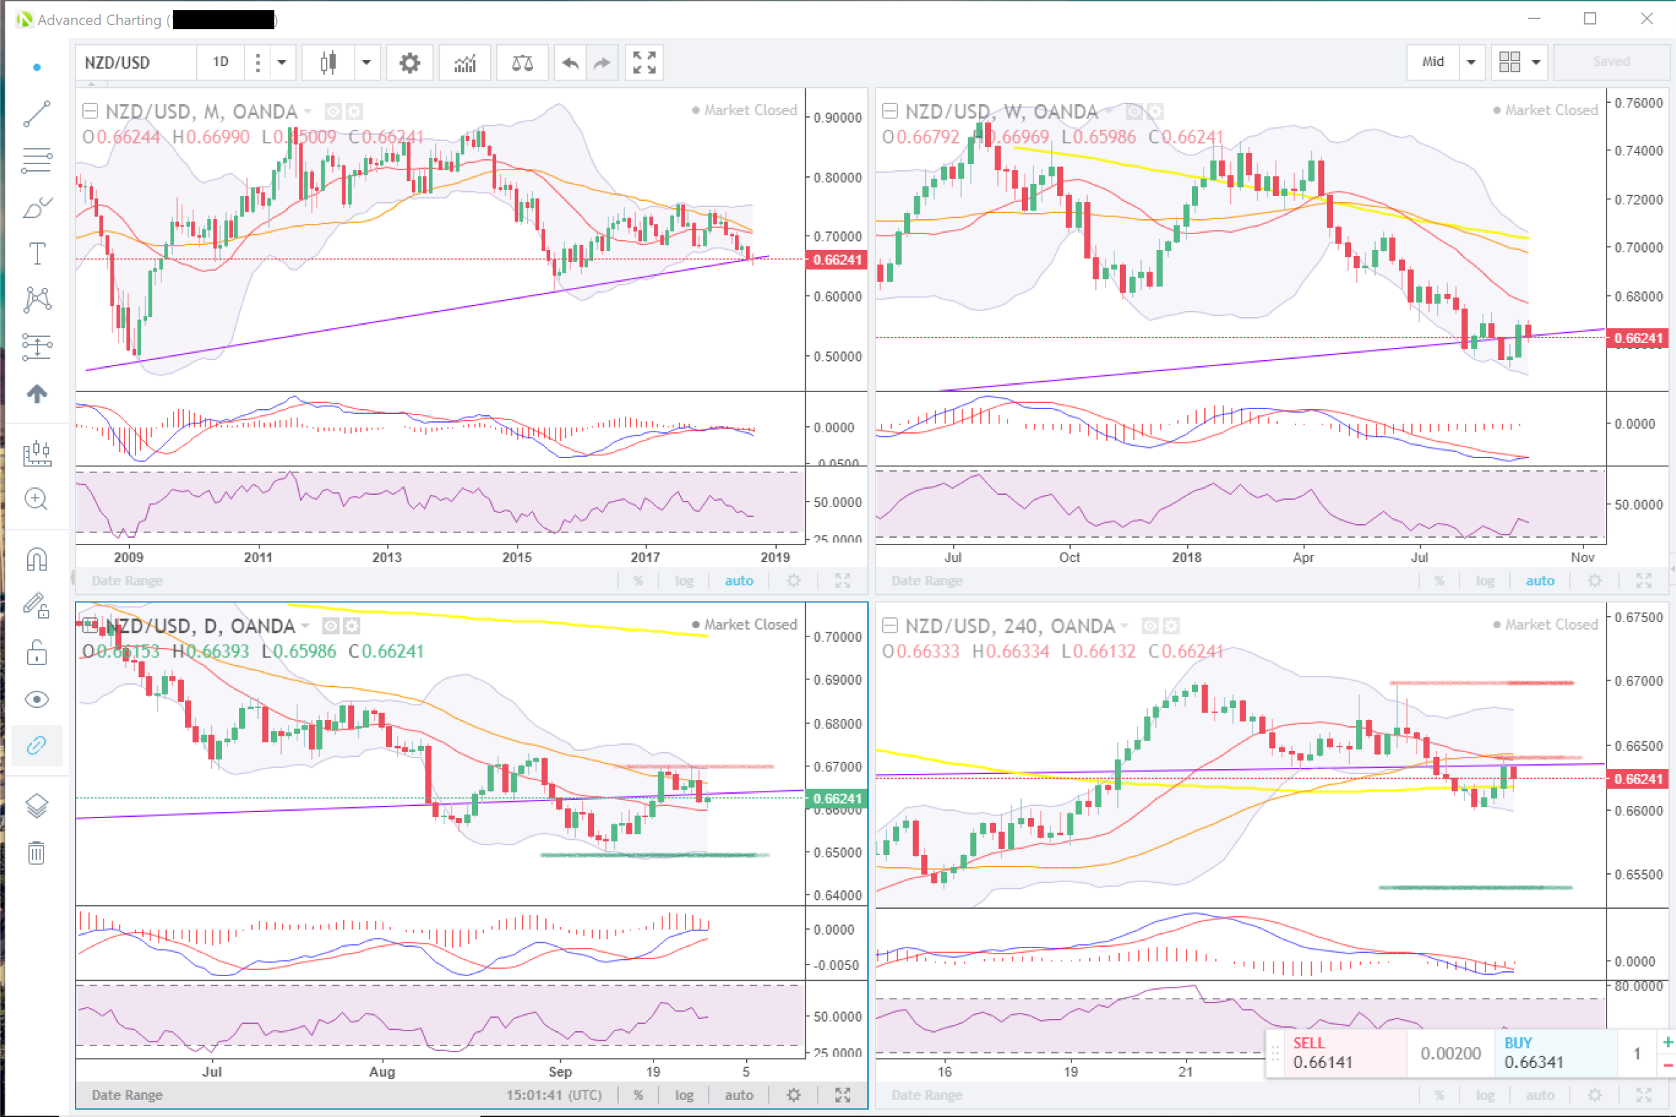
Task: Select the trend line drawing tool
Action: (x=36, y=114)
